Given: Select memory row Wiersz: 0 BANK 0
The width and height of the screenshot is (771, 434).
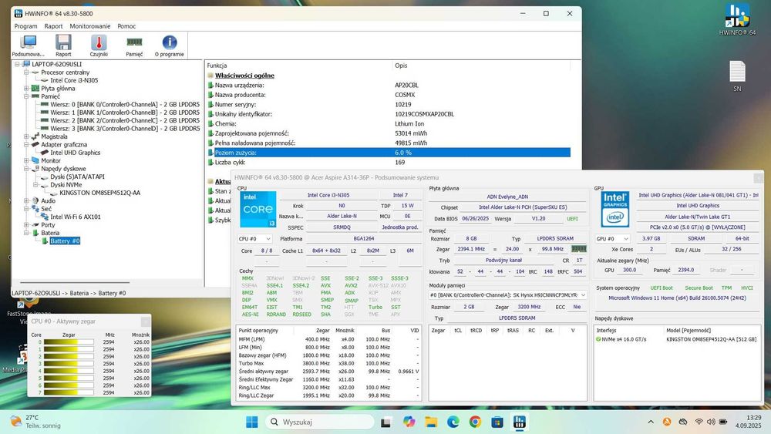Looking at the screenshot, I should [x=125, y=104].
